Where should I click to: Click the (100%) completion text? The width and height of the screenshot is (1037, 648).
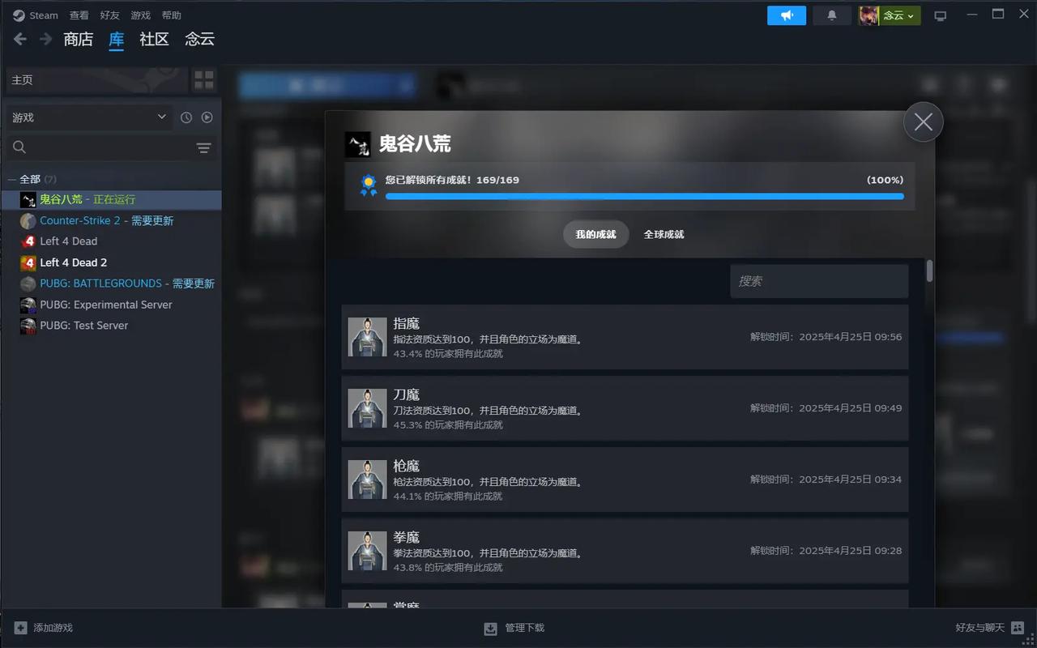pos(885,180)
